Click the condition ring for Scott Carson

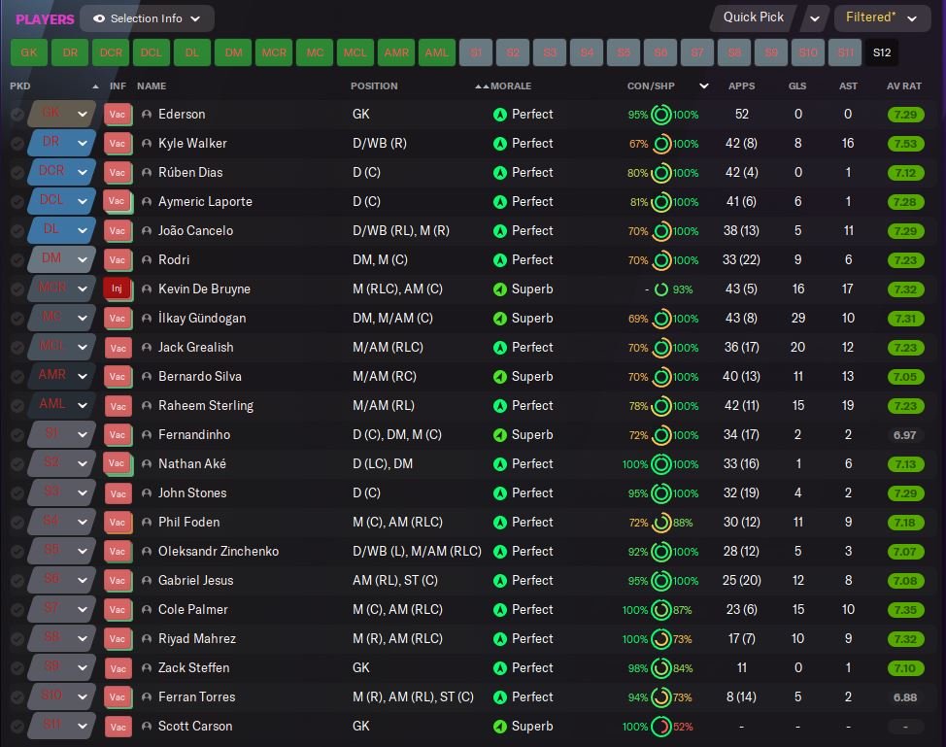[661, 727]
